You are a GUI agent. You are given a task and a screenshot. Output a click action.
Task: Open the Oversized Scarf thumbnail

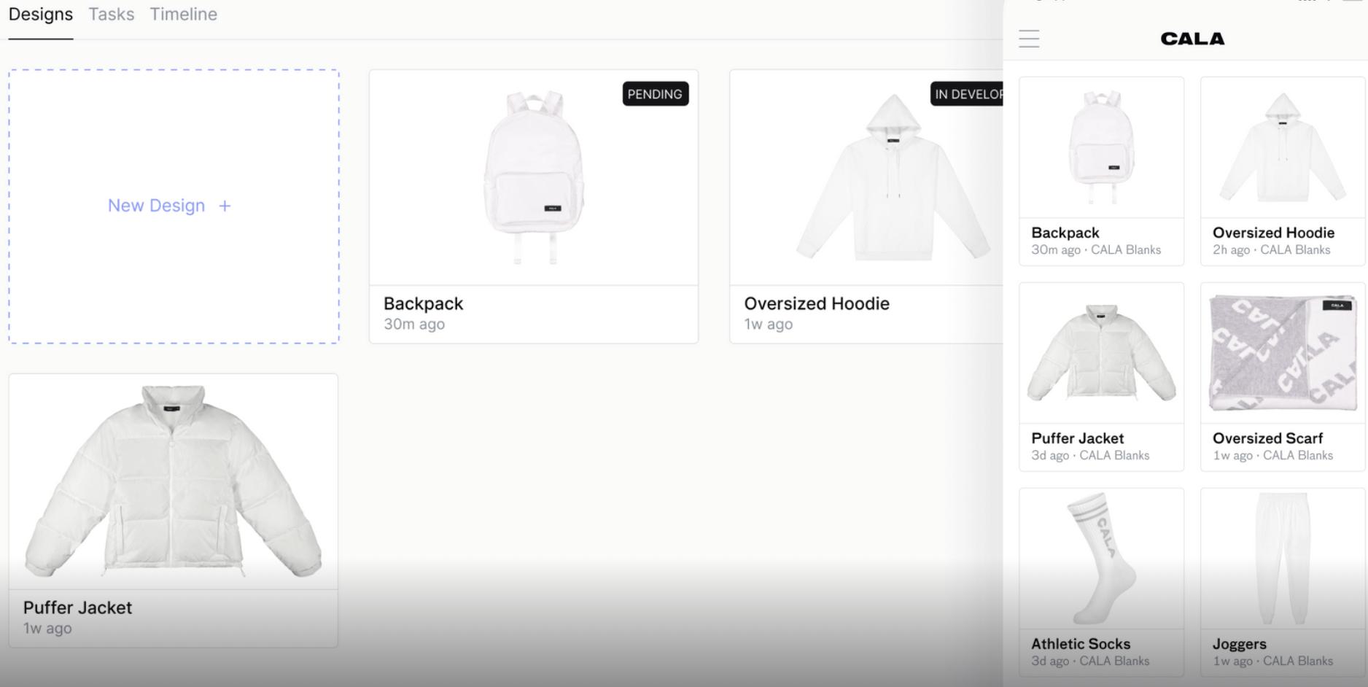(x=1283, y=353)
